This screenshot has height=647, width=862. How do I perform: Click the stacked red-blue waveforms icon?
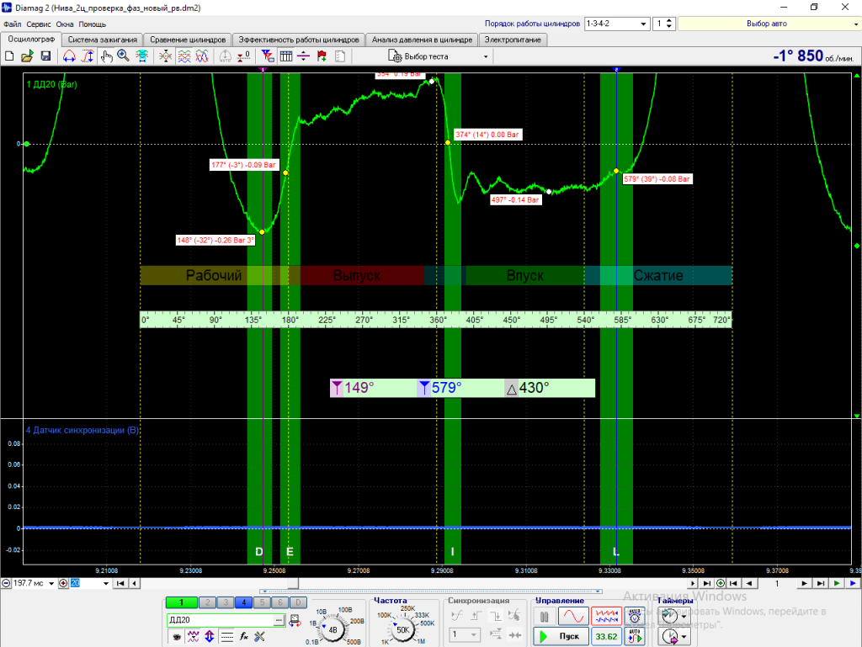pos(184,56)
